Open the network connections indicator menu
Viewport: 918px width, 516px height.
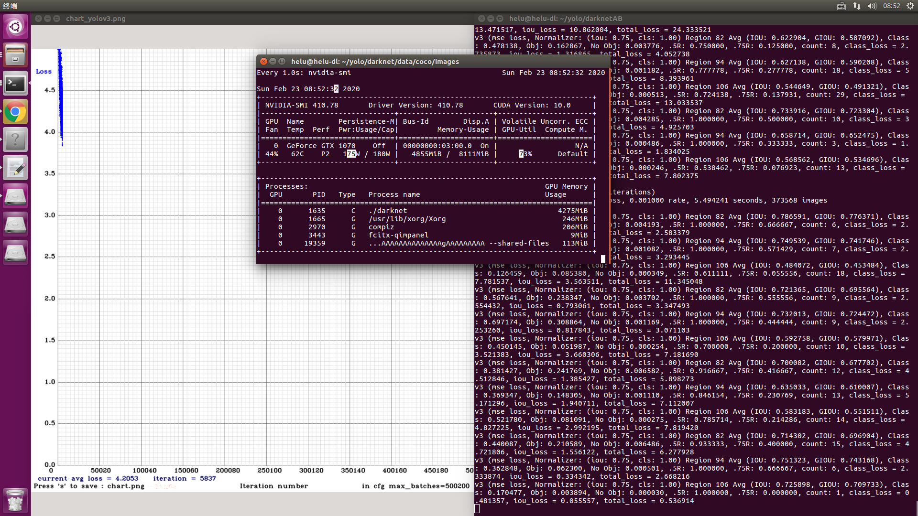[x=856, y=6]
